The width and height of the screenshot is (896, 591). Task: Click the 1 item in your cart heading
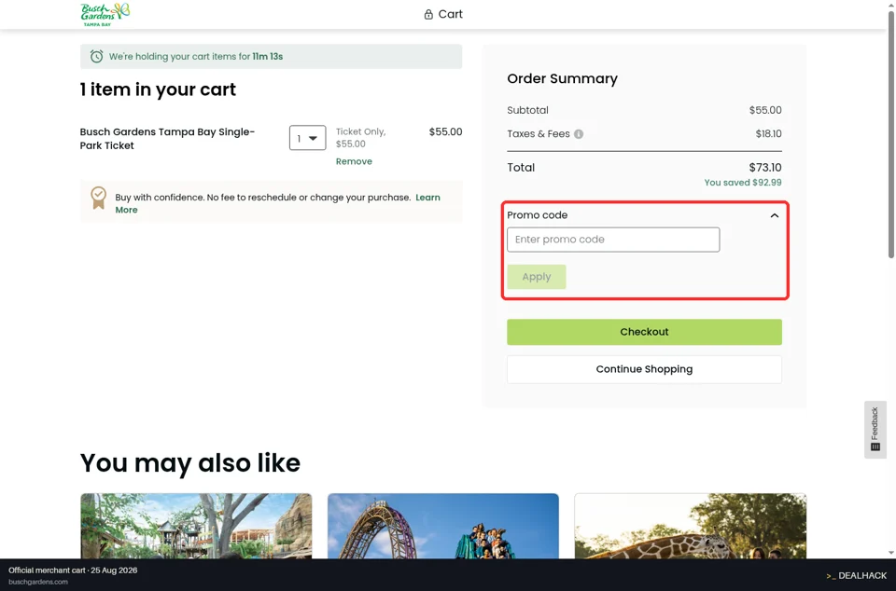pyautogui.click(x=158, y=89)
